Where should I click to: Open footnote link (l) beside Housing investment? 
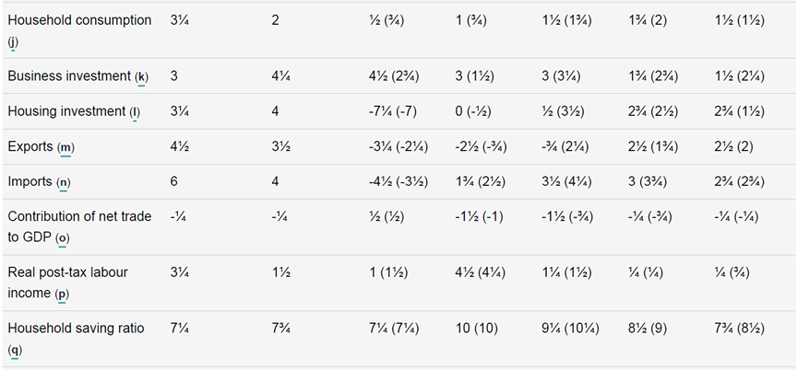(x=135, y=112)
